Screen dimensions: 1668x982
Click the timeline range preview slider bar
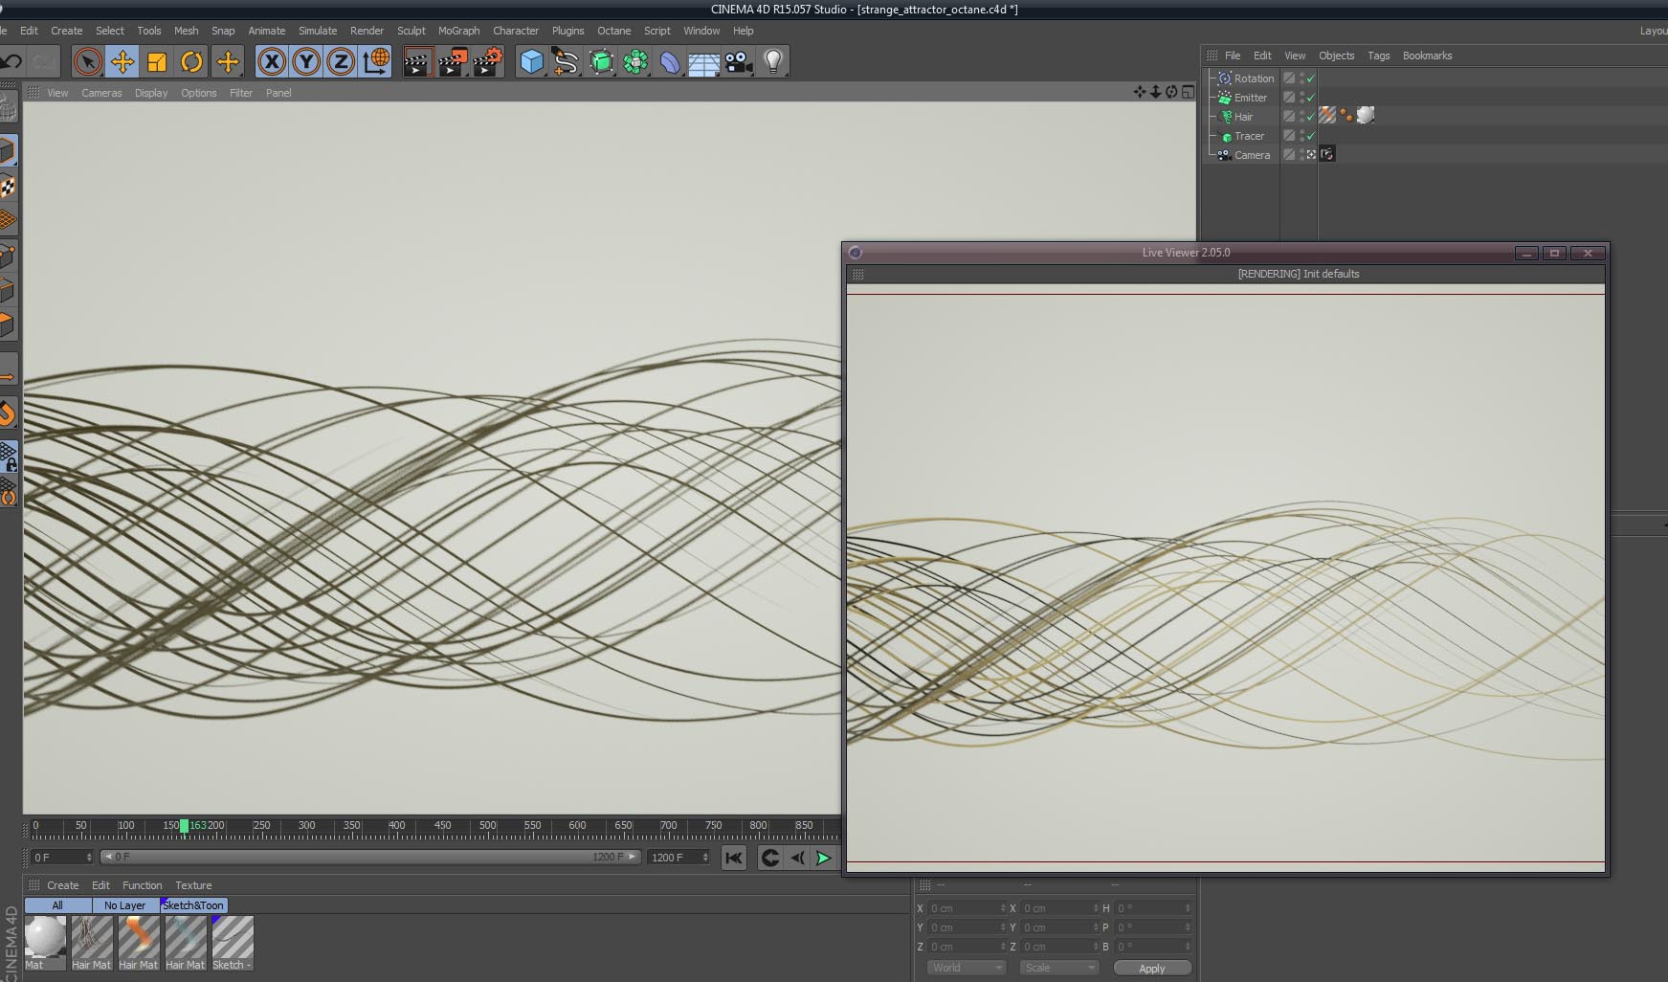pos(369,857)
